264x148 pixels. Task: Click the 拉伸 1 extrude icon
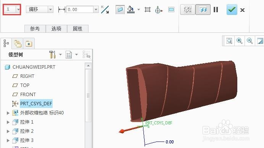(15, 122)
